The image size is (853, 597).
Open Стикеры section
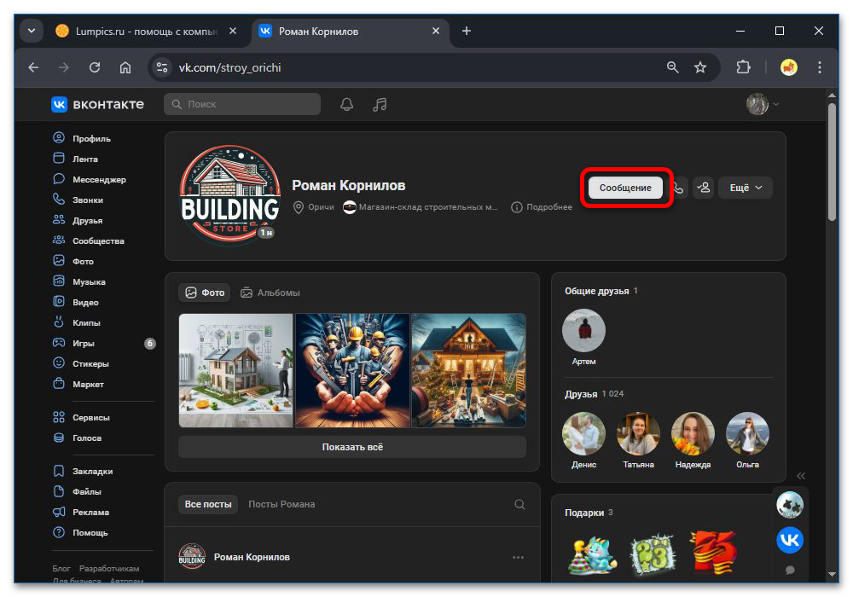(x=81, y=364)
